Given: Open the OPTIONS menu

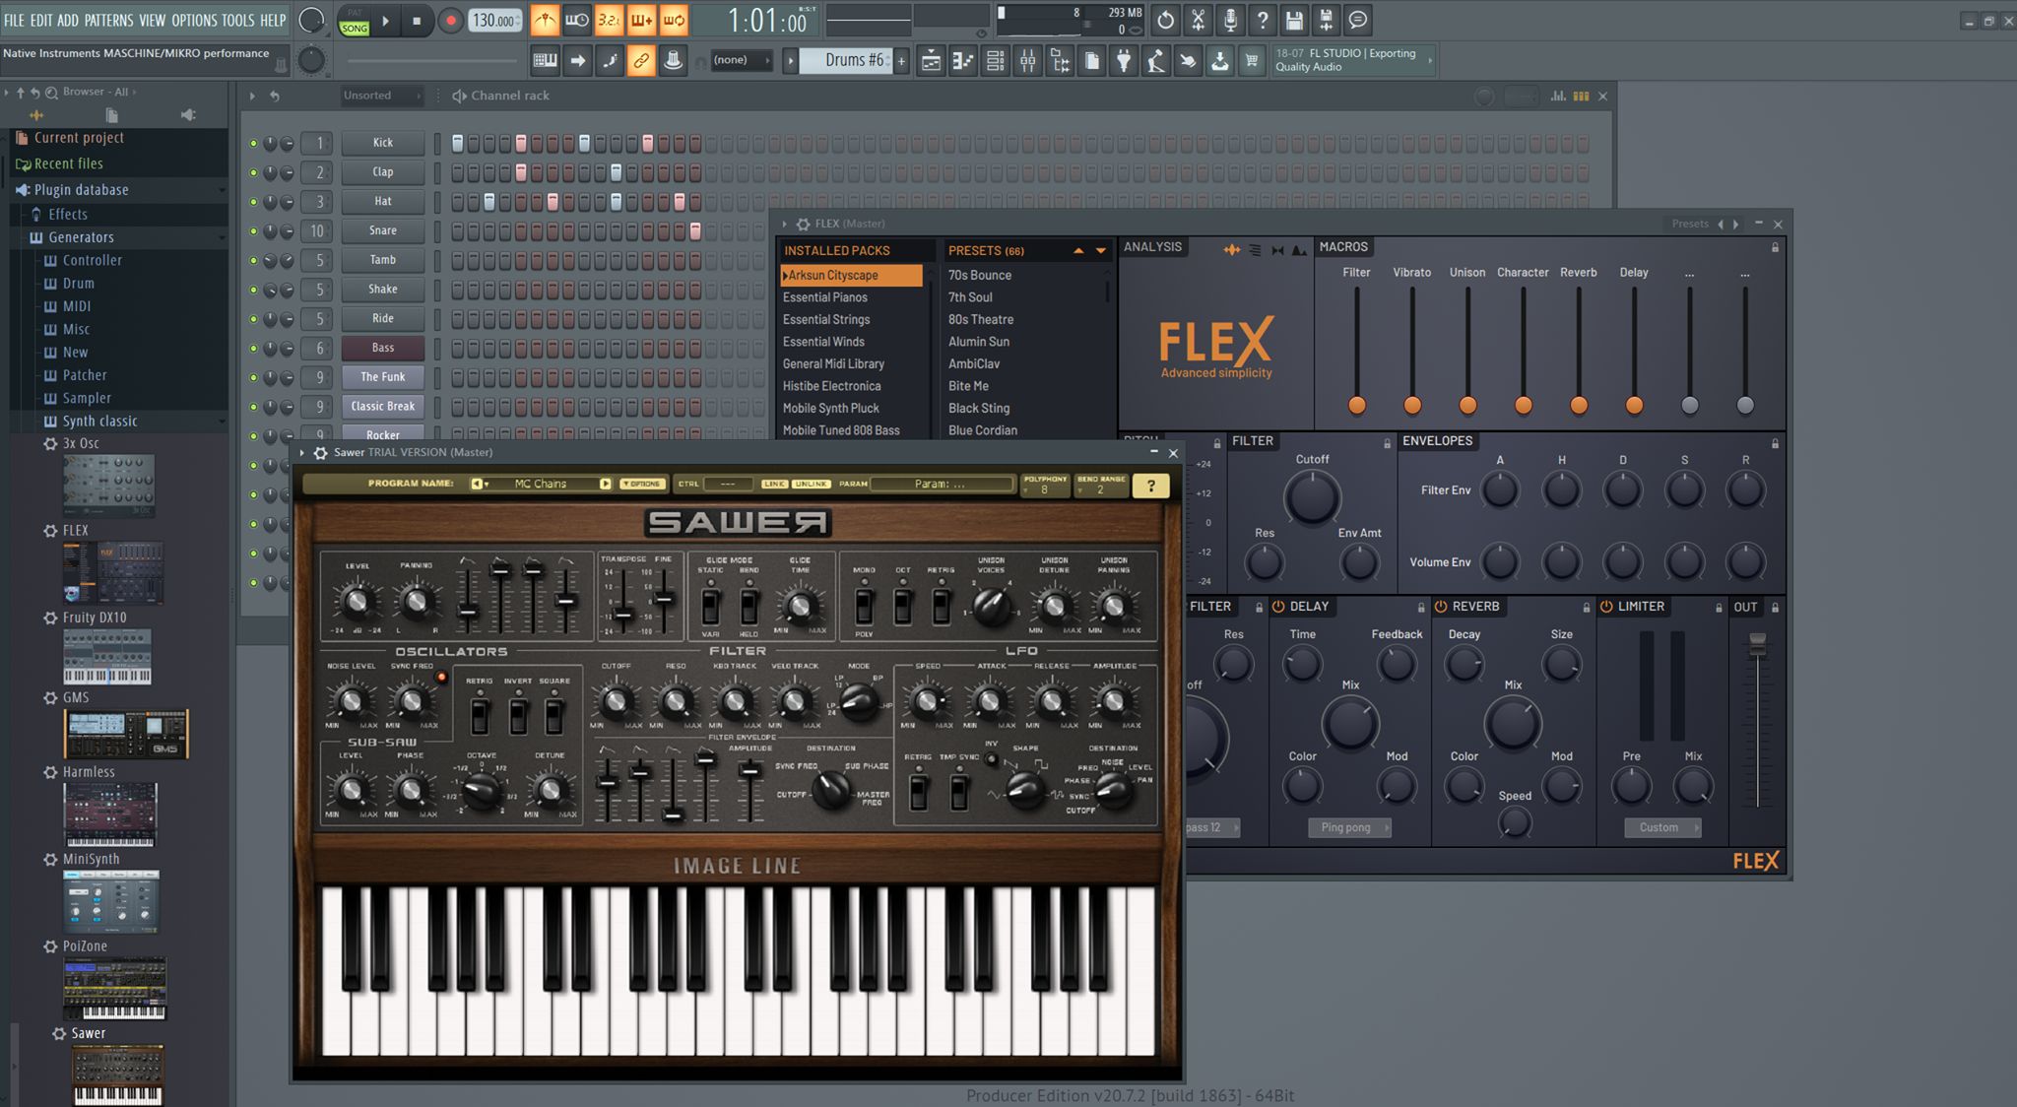Looking at the screenshot, I should pyautogui.click(x=193, y=20).
